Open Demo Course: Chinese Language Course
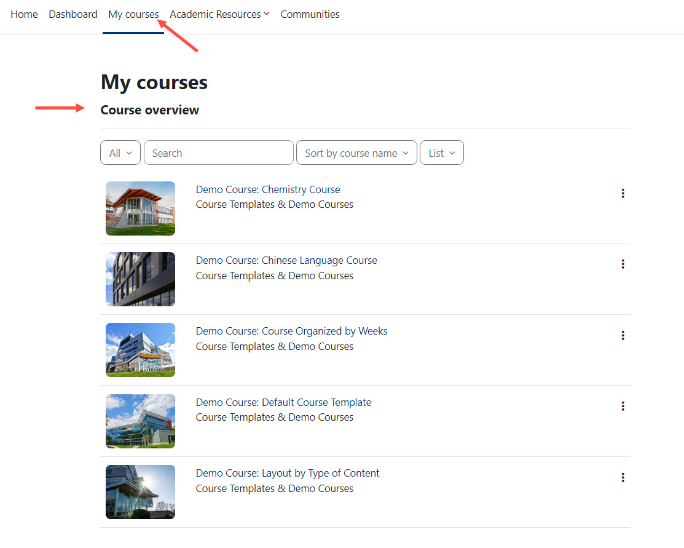The height and width of the screenshot is (548, 684). 286,260
